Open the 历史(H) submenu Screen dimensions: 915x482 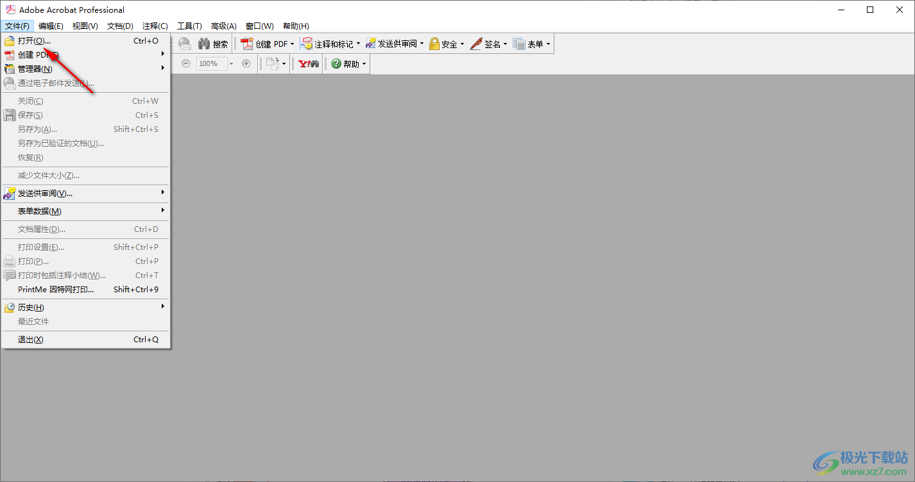coord(86,307)
